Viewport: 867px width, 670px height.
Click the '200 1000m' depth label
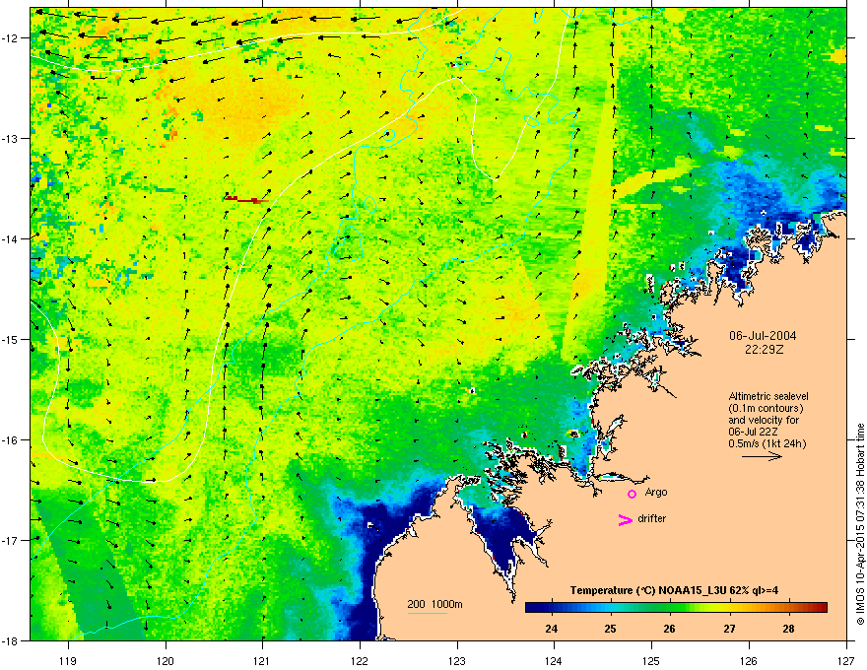pos(434,604)
